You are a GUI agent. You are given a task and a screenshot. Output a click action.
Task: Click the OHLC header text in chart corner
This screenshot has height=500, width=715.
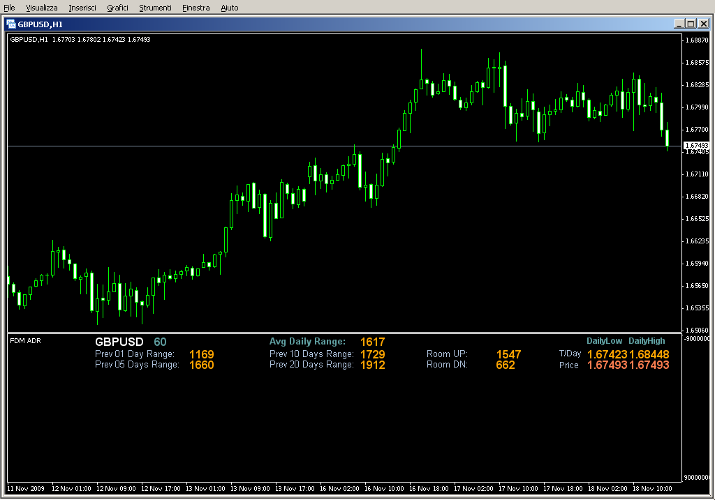click(x=80, y=40)
